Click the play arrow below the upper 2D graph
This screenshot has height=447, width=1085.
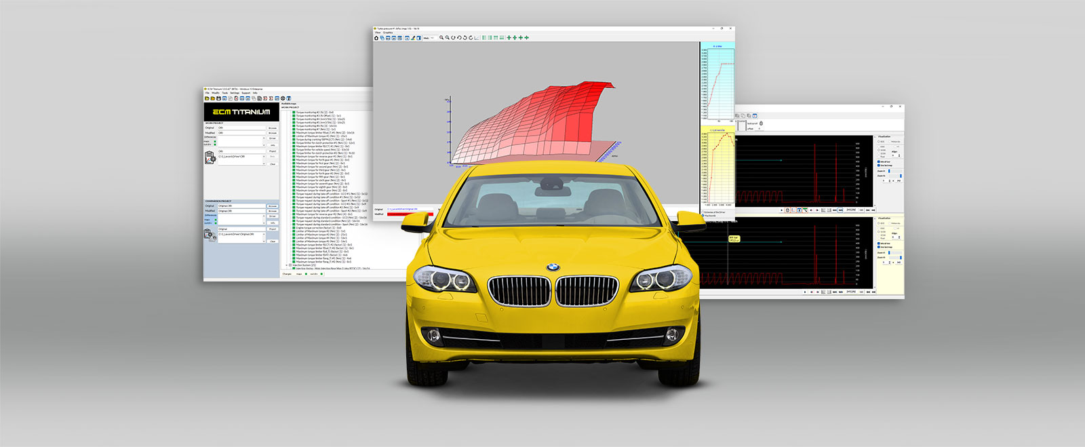click(x=781, y=210)
